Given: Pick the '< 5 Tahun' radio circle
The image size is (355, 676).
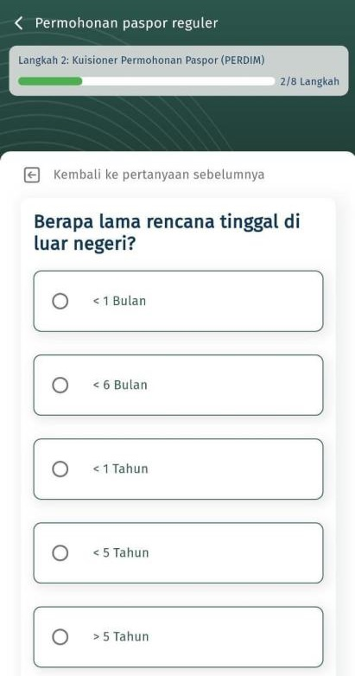Looking at the screenshot, I should (x=60, y=552).
